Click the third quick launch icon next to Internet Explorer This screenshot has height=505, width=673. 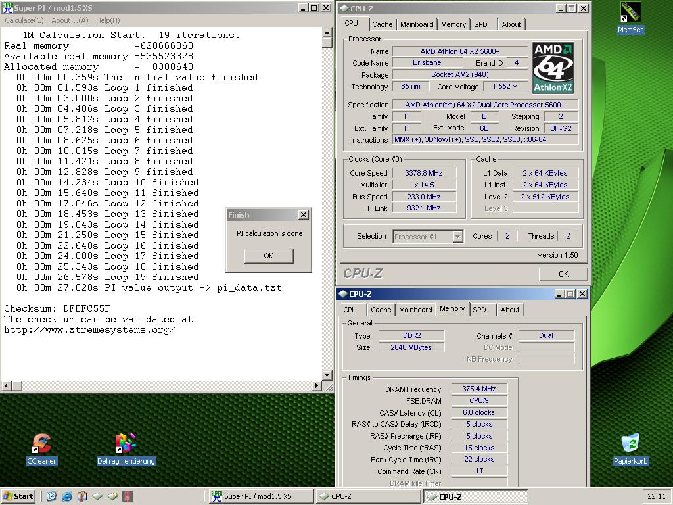[82, 496]
